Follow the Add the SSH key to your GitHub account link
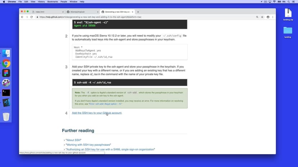Viewport: 298px width, 167px height. click(97, 113)
